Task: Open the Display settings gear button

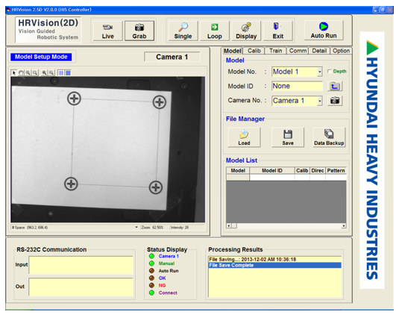Action: point(246,31)
